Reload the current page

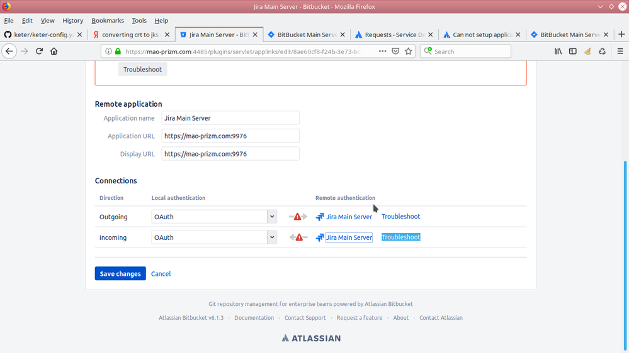[x=39, y=52]
